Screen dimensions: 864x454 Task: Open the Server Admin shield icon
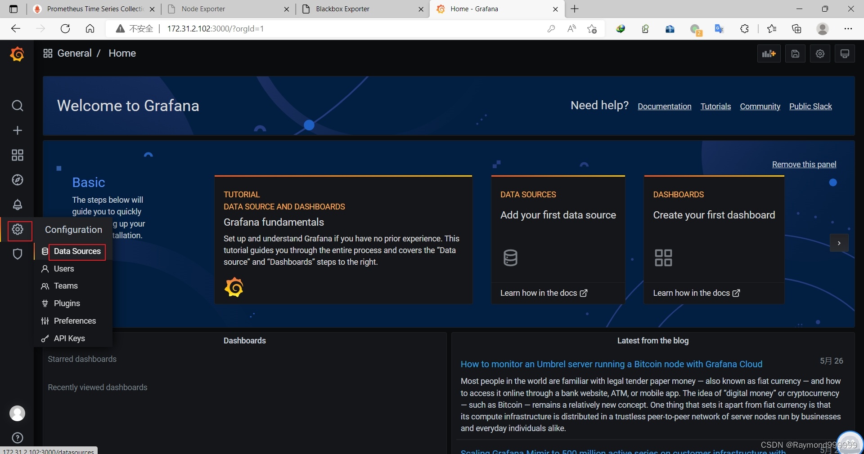[17, 254]
